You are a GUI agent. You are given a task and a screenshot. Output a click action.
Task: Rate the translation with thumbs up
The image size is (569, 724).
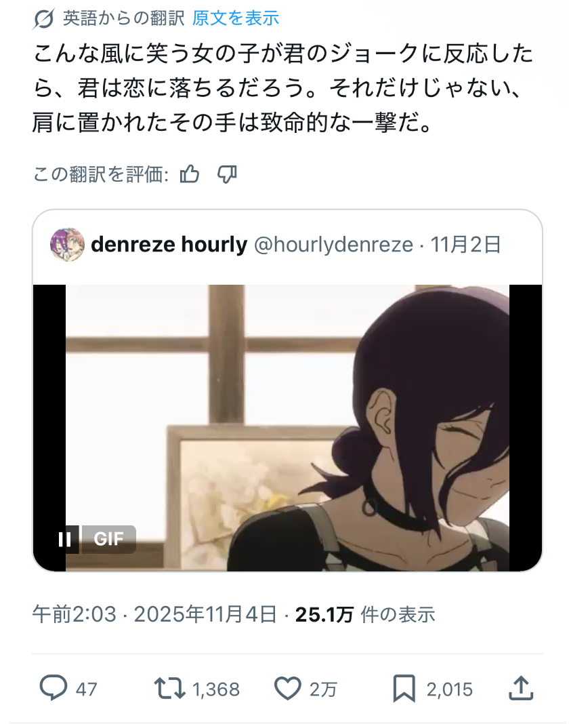pyautogui.click(x=190, y=174)
